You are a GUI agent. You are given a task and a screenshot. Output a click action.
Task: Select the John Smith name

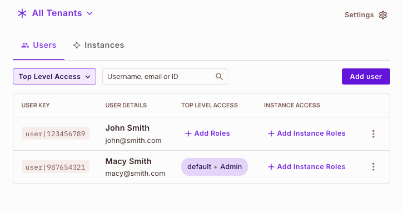pyautogui.click(x=127, y=128)
